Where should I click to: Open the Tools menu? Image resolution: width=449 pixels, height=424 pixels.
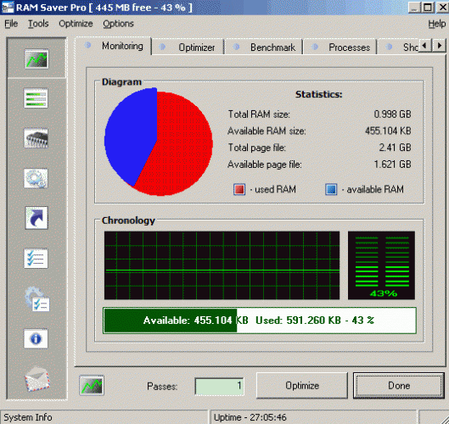(38, 24)
